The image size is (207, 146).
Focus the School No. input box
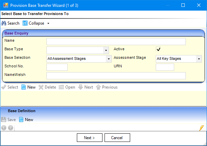pos(57,67)
